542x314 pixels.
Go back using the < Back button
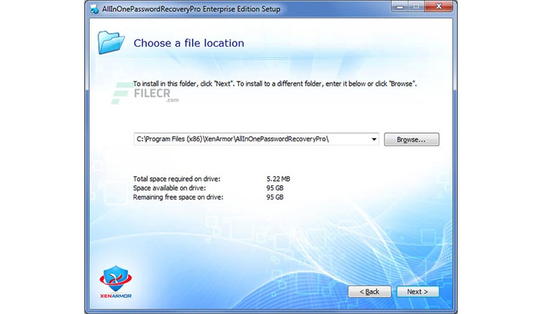point(370,291)
